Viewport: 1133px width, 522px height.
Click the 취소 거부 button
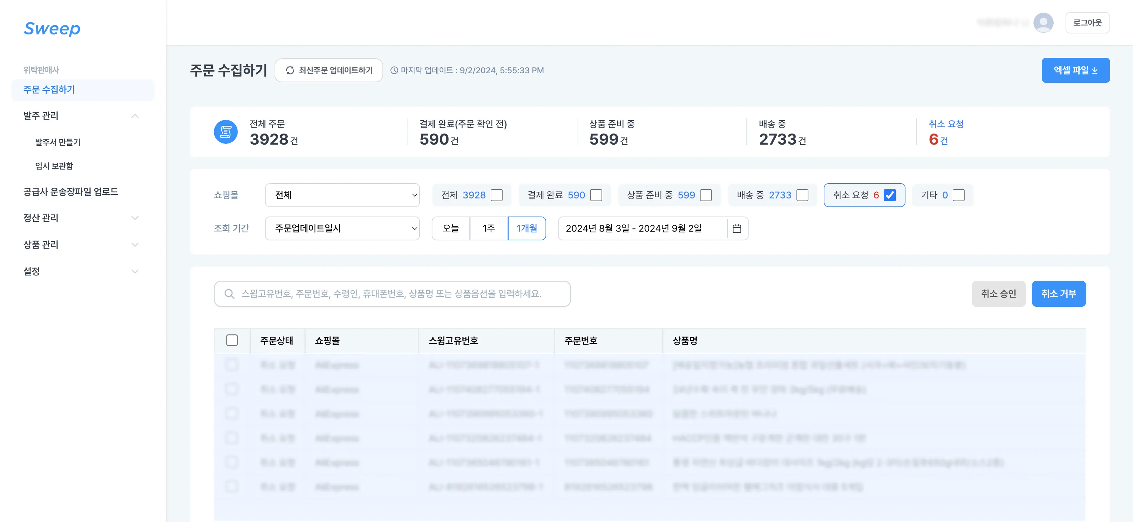pos(1059,294)
